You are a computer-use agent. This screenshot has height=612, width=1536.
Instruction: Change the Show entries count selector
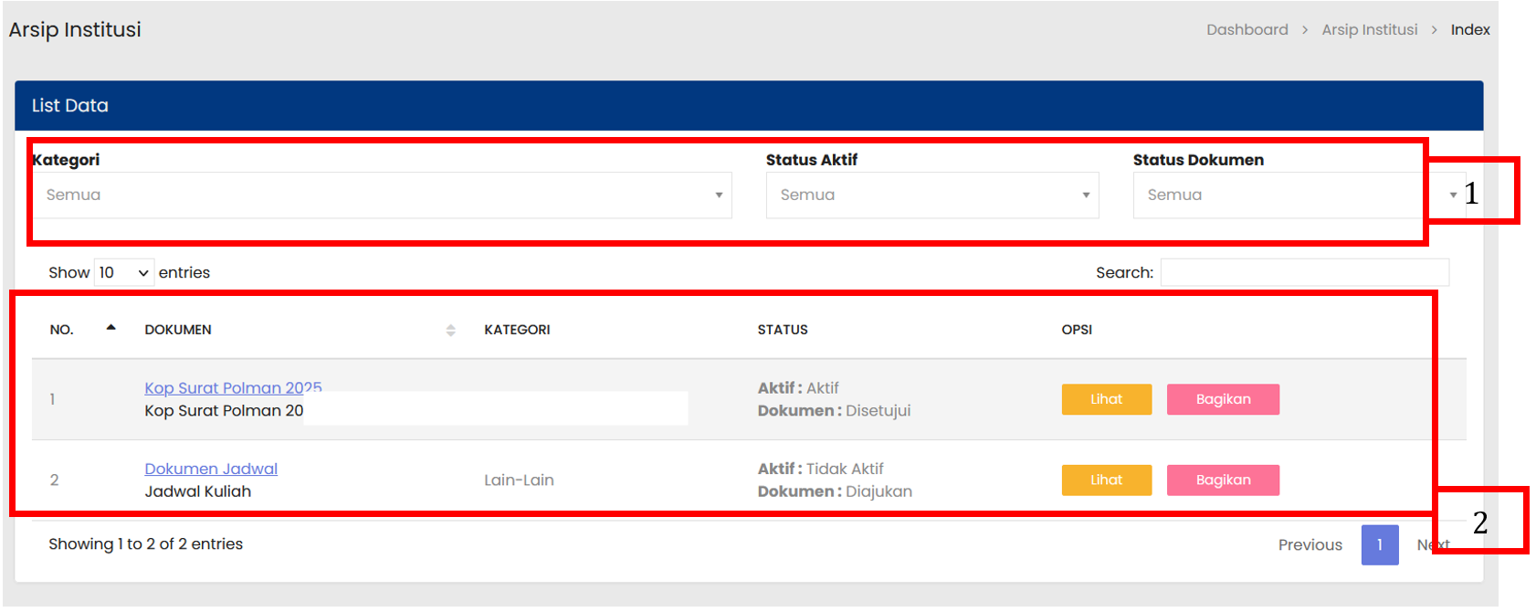pos(124,272)
